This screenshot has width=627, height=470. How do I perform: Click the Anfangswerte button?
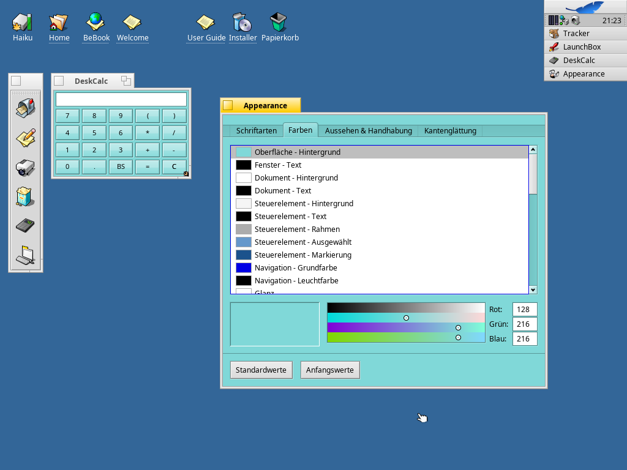pyautogui.click(x=329, y=370)
